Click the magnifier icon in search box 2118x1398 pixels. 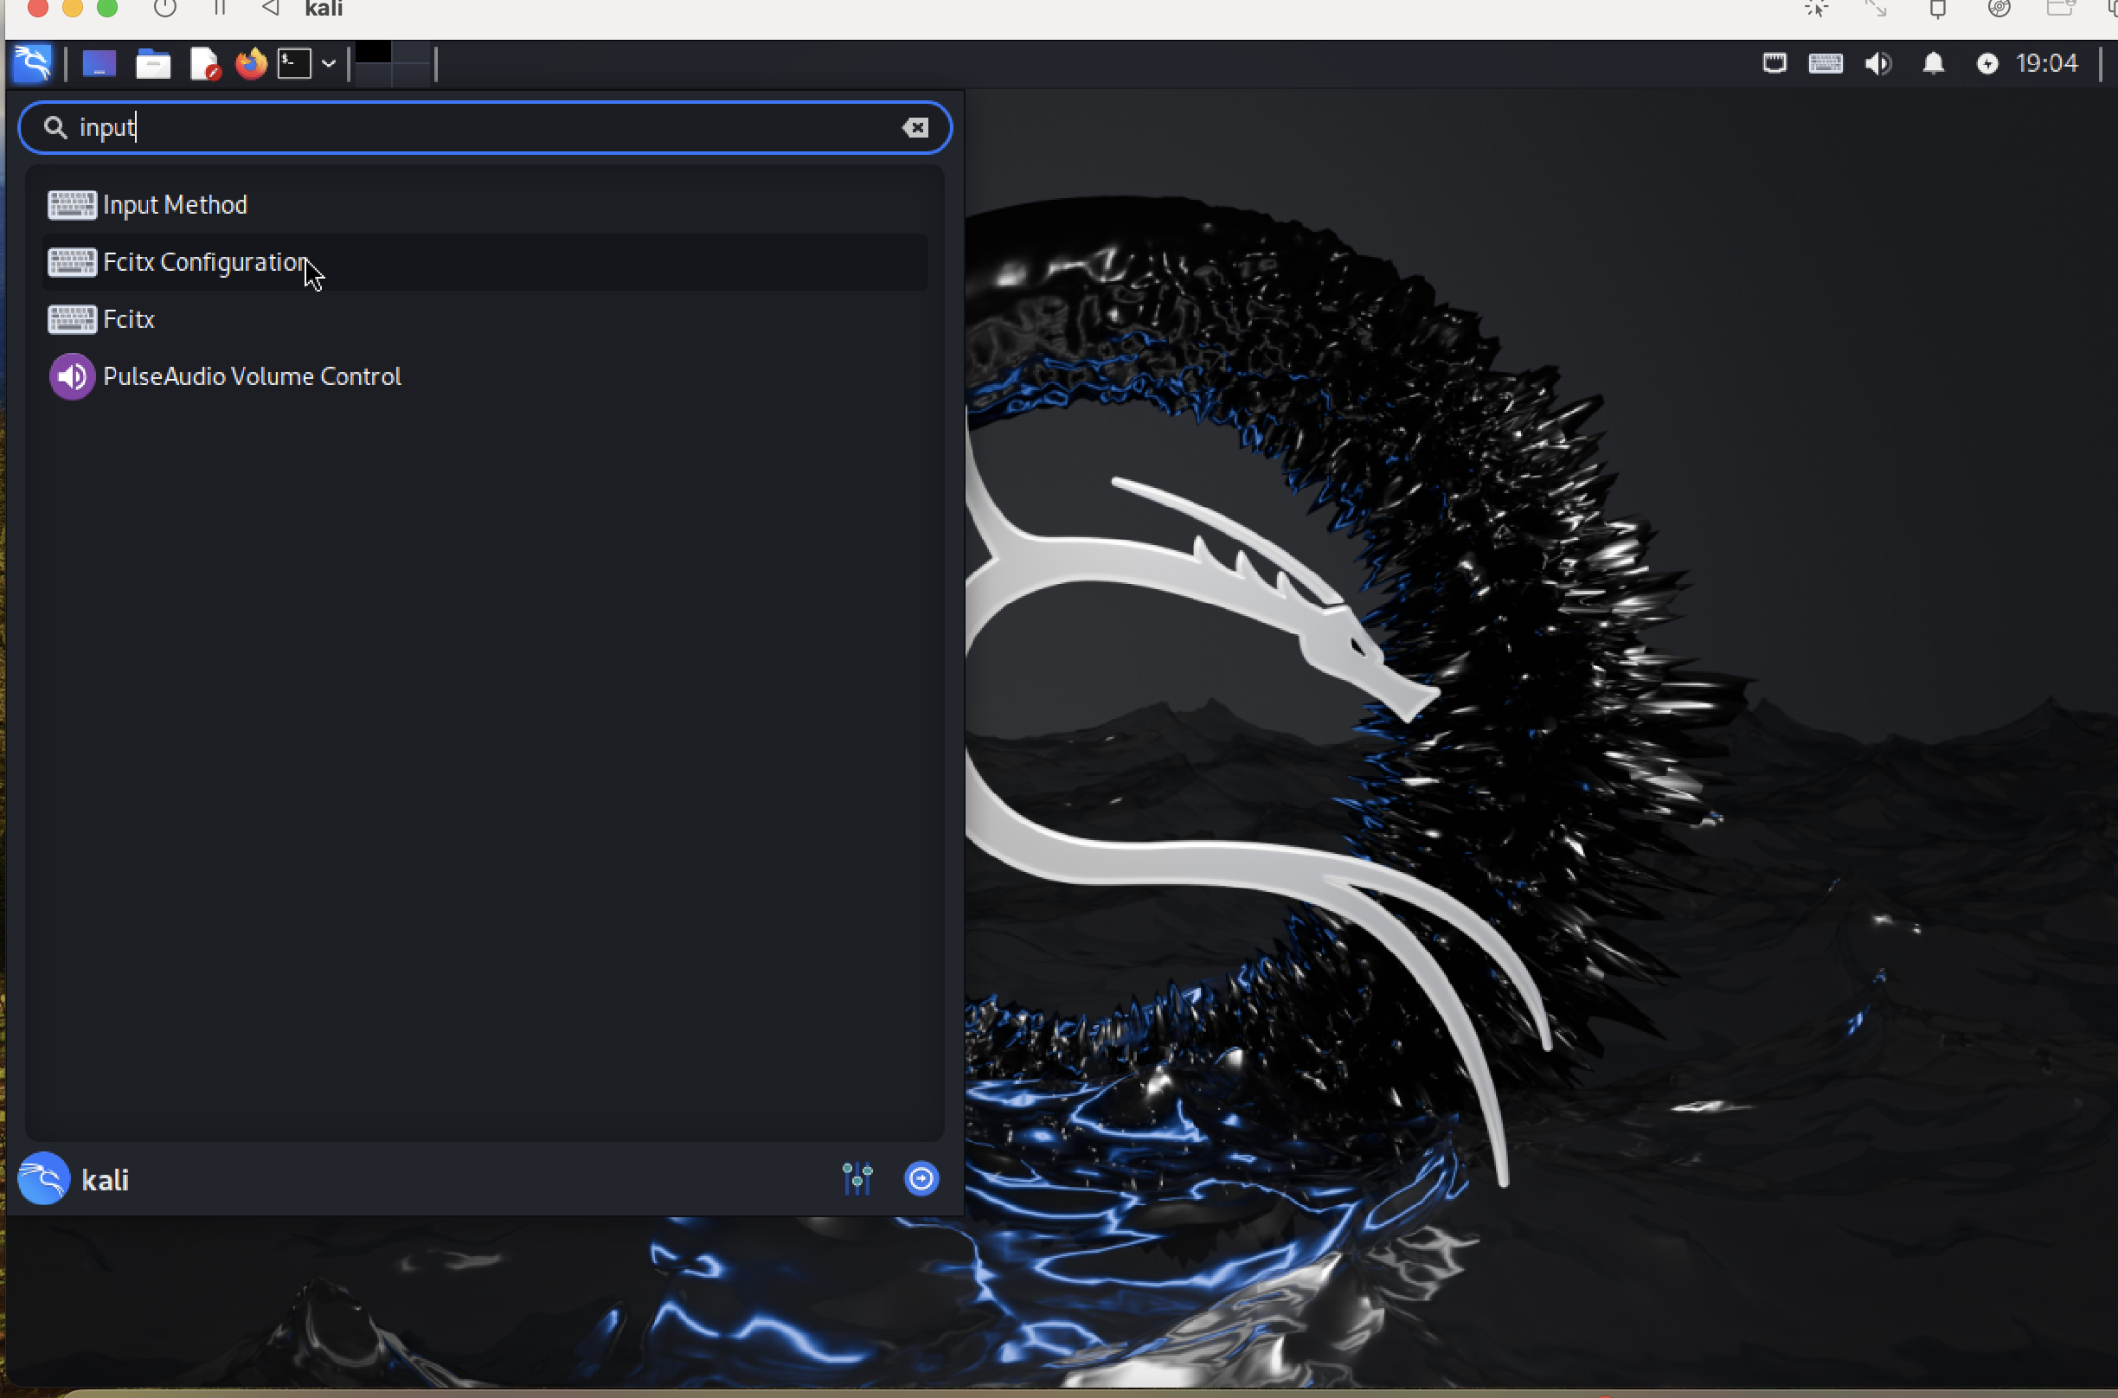[55, 127]
